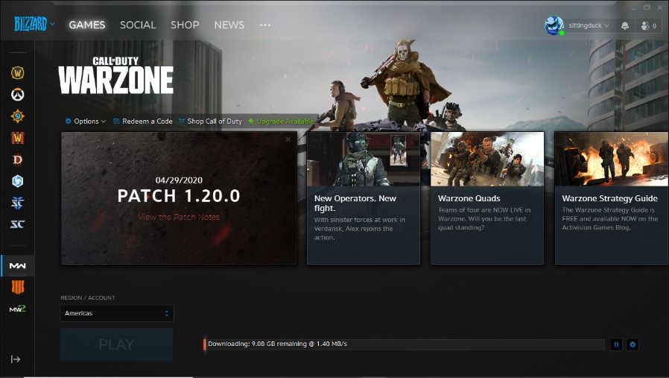Open download settings gear

point(632,344)
